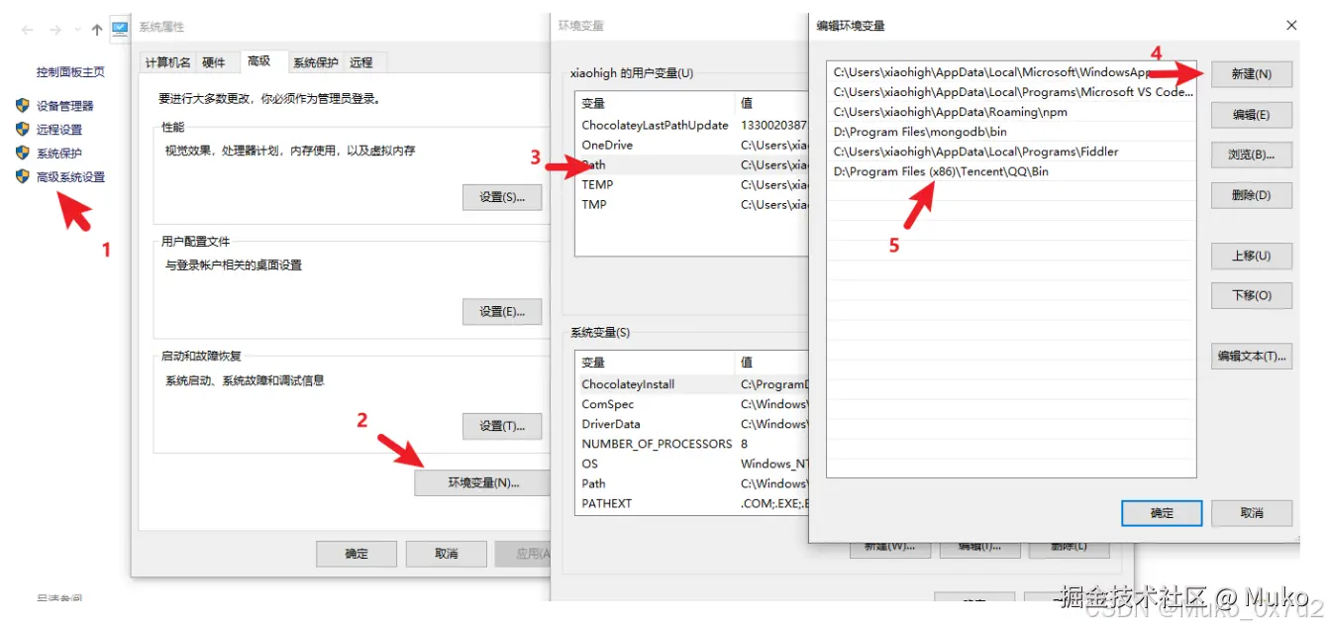Click the 删除(D) button
This screenshot has width=1328, height=630.
[x=1252, y=195]
